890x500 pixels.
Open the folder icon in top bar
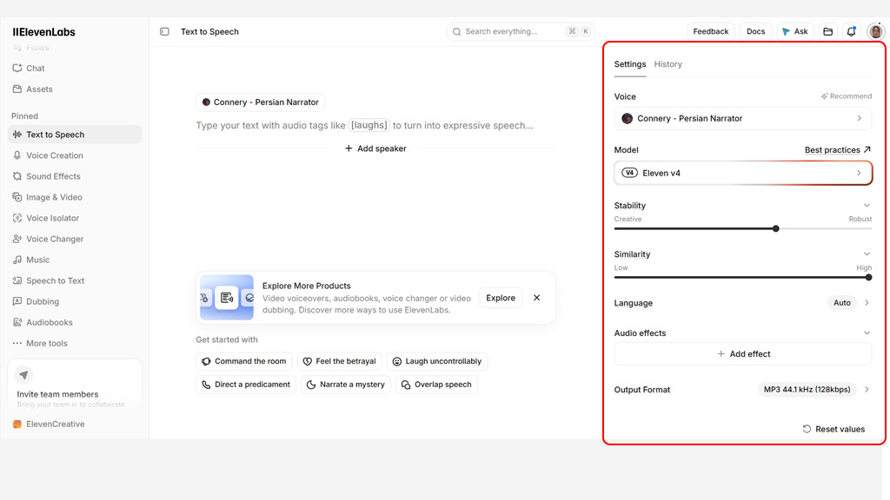click(x=828, y=32)
